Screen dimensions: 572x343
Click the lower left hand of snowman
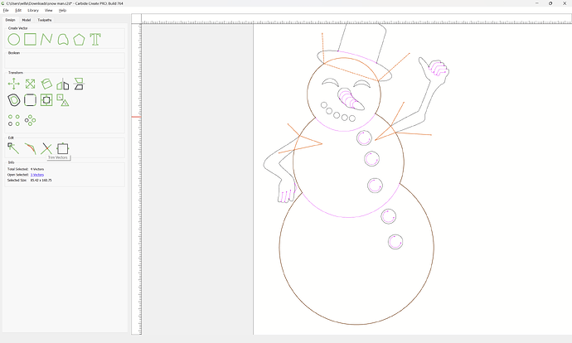287,192
